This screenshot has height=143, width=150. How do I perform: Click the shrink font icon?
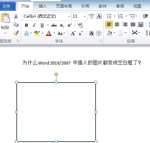click(x=81, y=33)
